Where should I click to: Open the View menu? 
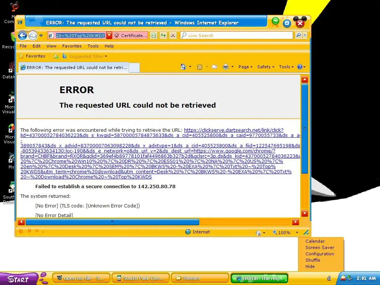[x=51, y=46]
